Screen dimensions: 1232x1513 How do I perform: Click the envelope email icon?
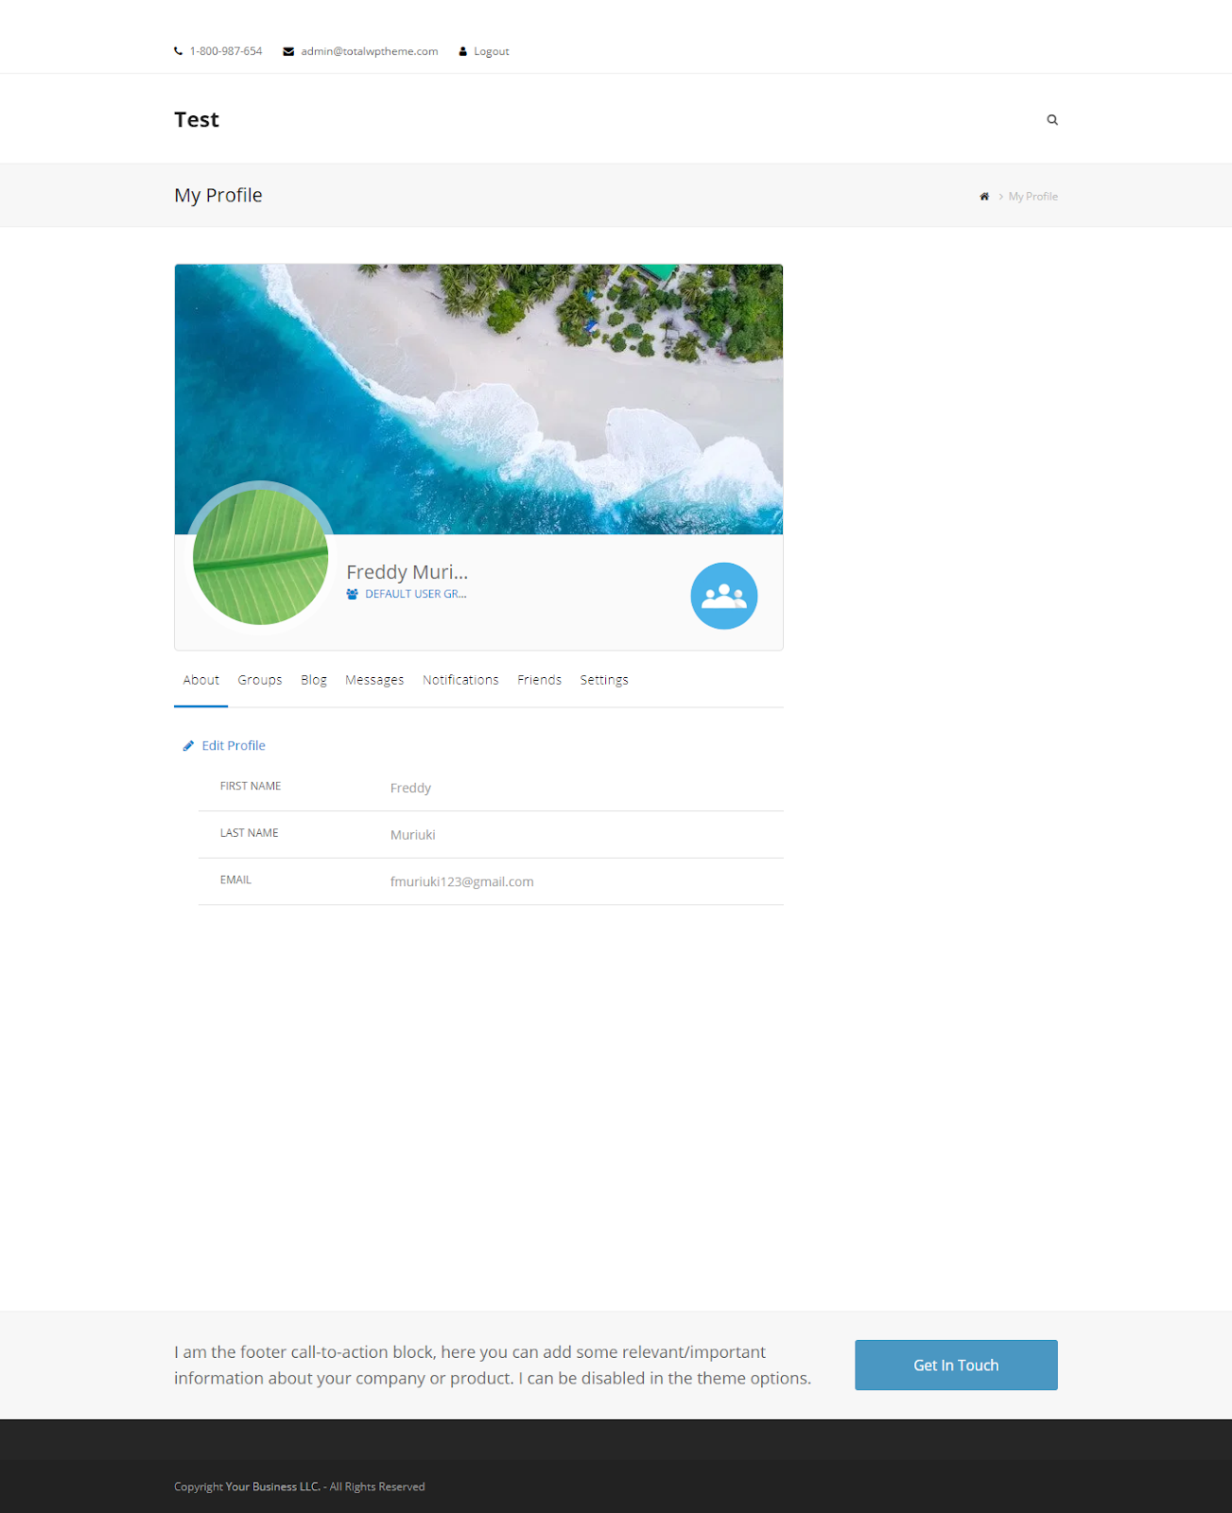pos(288,51)
